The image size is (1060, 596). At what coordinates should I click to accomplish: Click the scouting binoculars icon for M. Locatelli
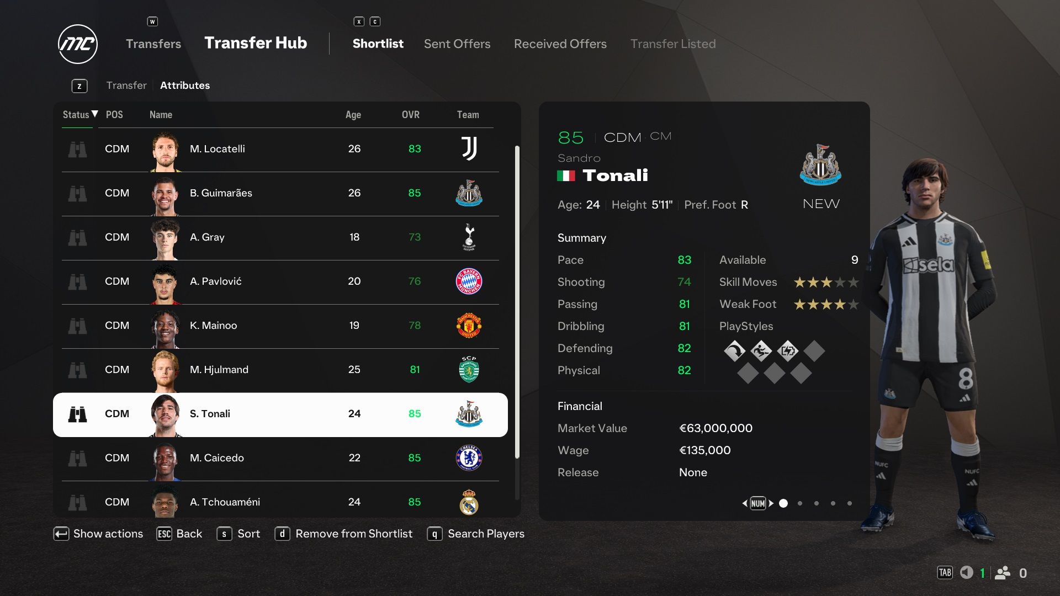[x=77, y=148]
